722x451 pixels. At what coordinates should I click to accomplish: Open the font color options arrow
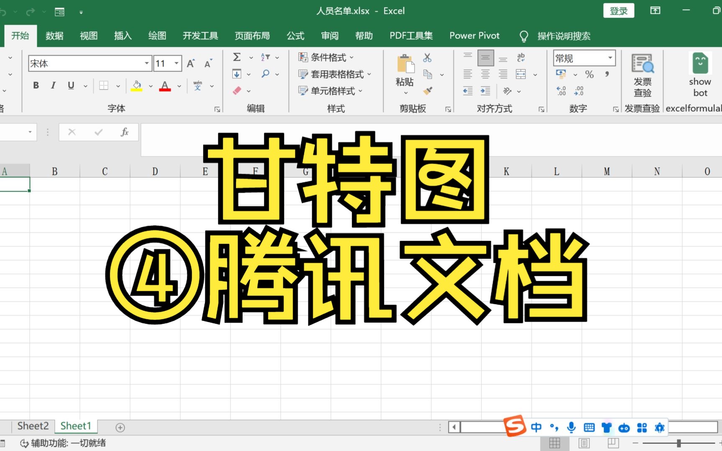pos(179,86)
